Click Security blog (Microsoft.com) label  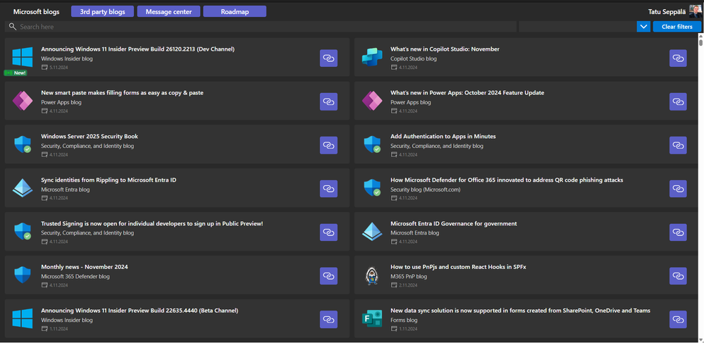click(x=426, y=189)
